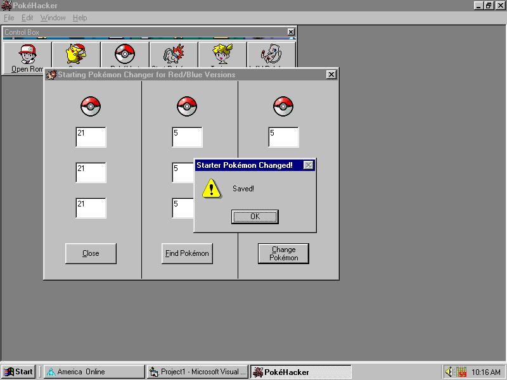Click the Change Pokémon button
507x380 pixels.
coord(283,253)
